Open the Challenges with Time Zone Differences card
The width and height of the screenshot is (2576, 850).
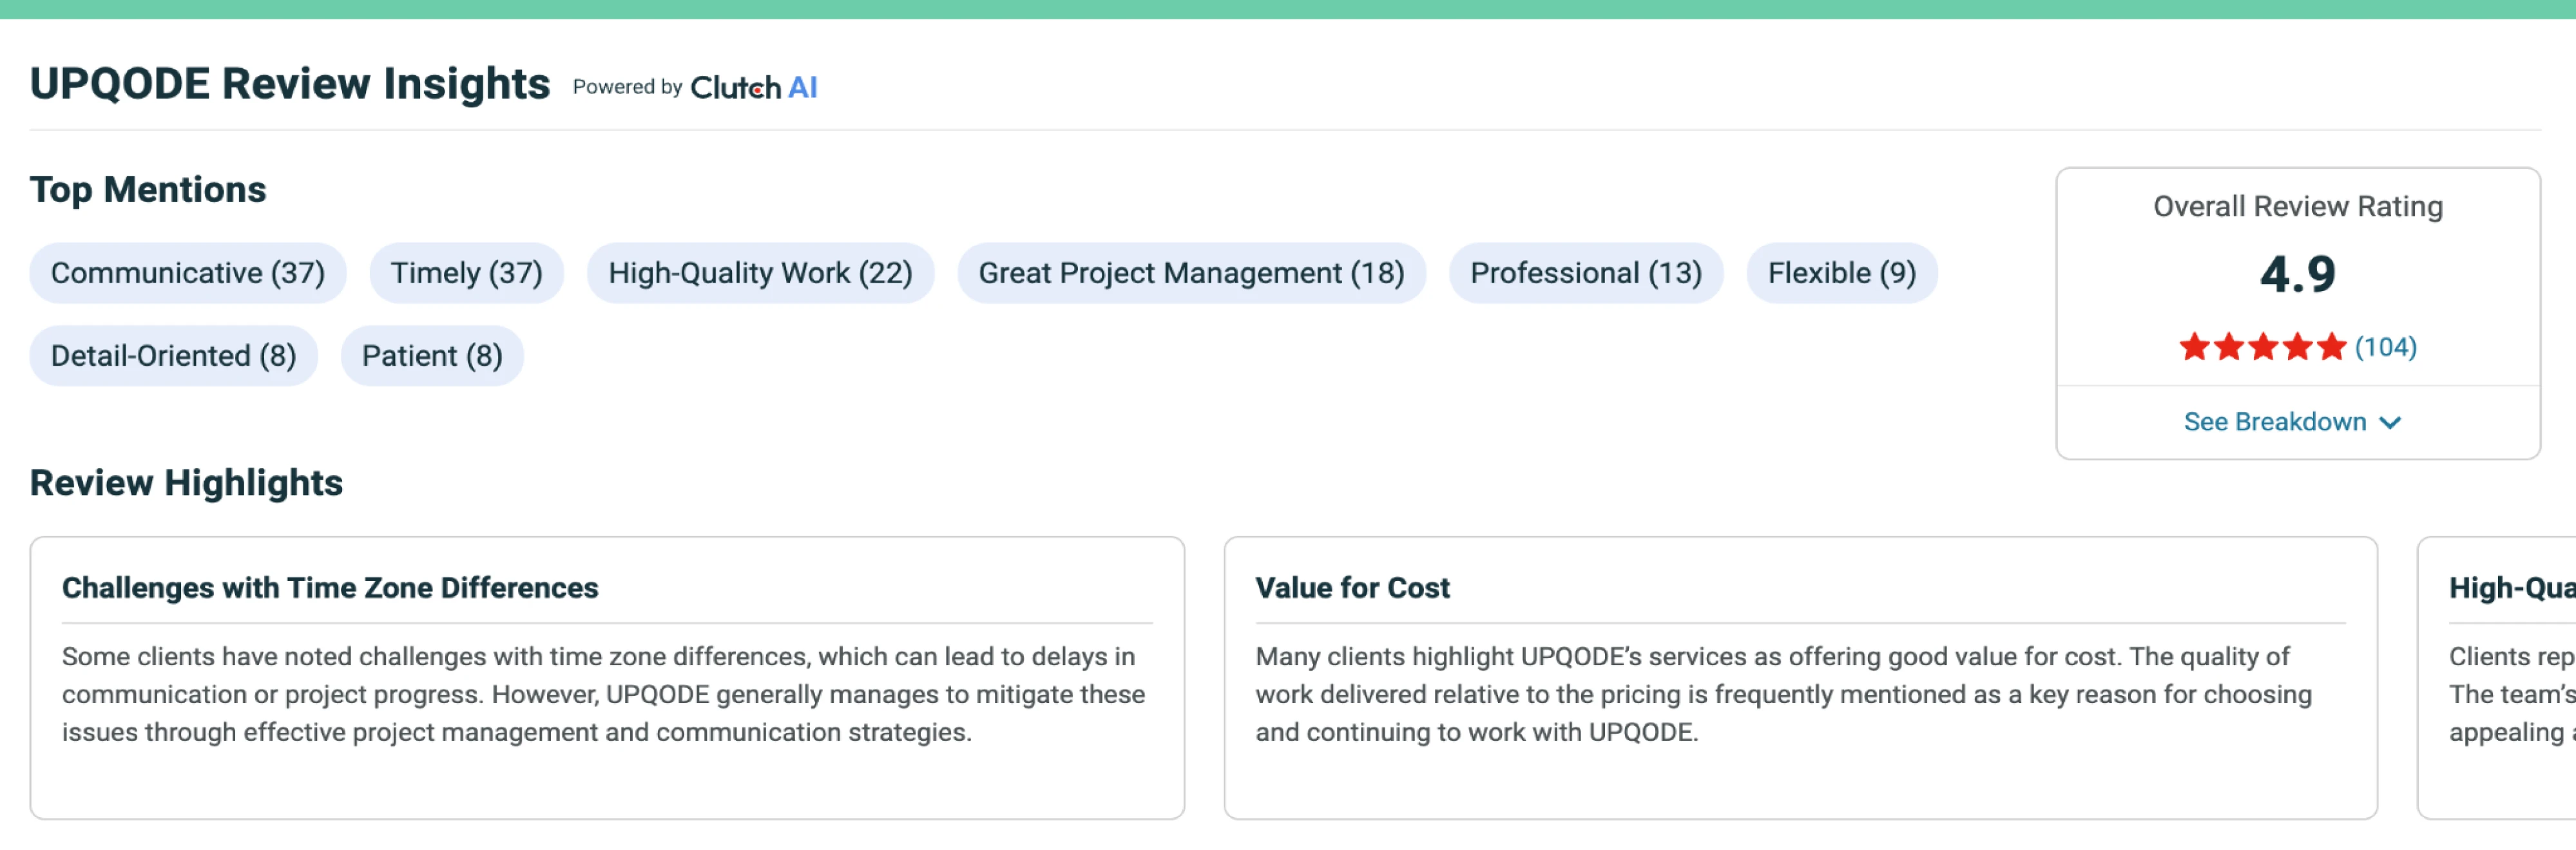[x=607, y=678]
